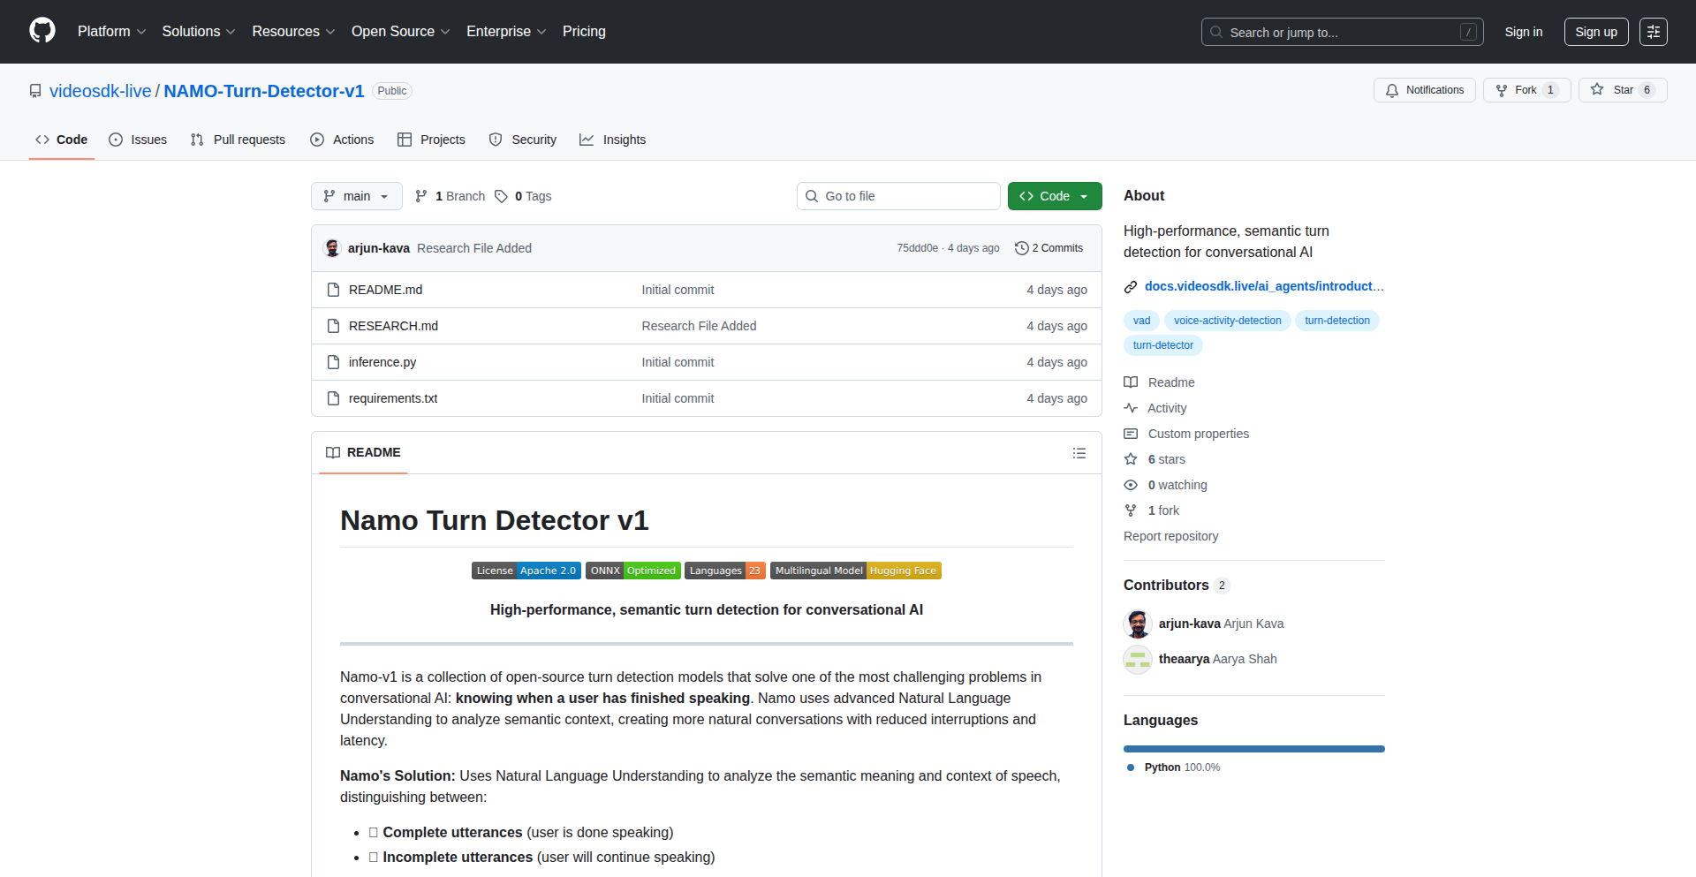The width and height of the screenshot is (1696, 877).
Task: Open the inference.py file
Action: (x=382, y=362)
